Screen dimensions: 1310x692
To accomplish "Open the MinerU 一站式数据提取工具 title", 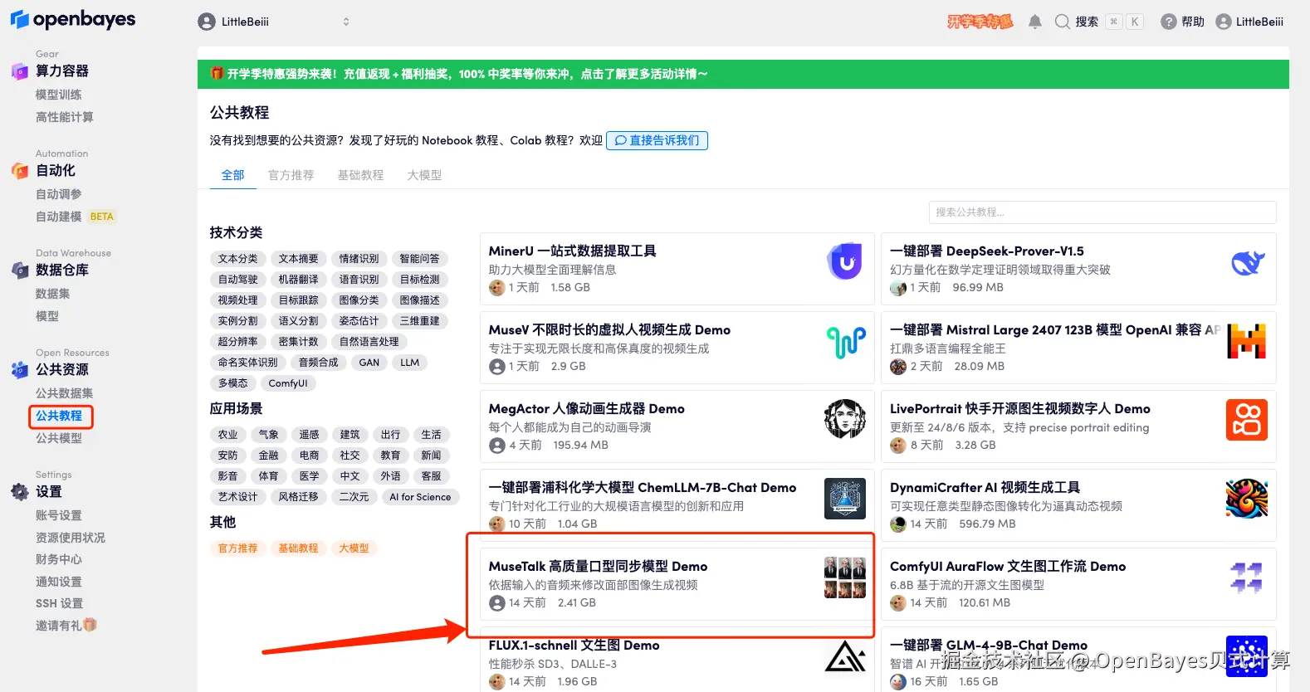I will coord(572,251).
